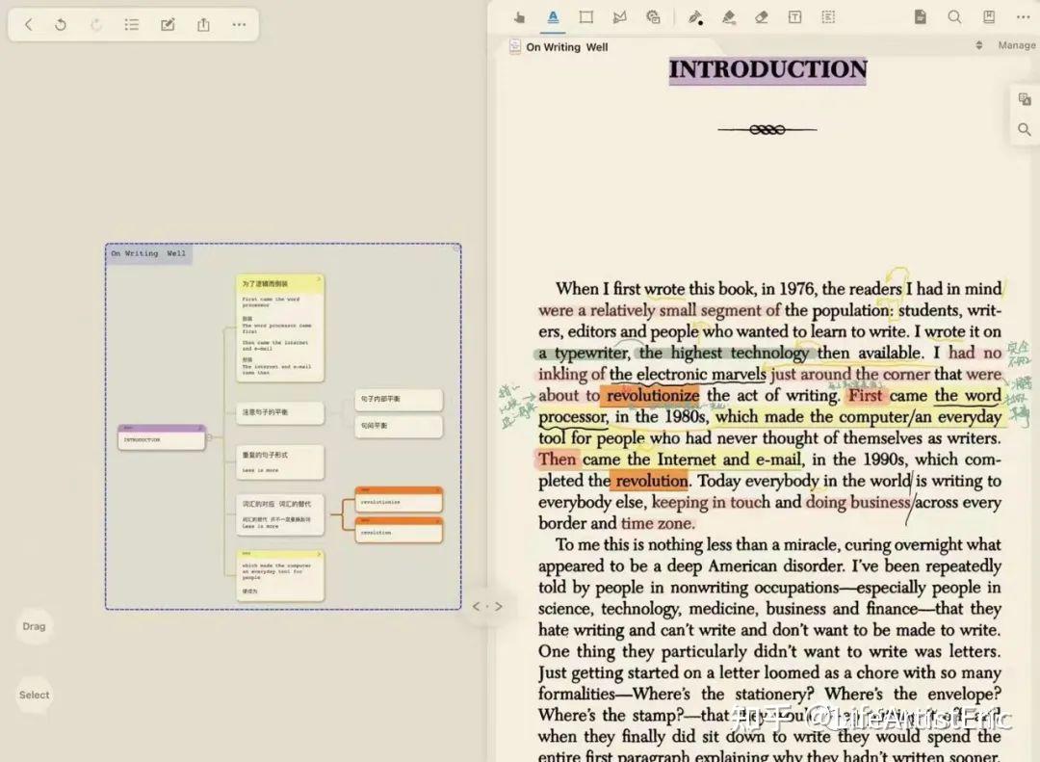
Task: Select the orange revolution card
Action: 399,530
